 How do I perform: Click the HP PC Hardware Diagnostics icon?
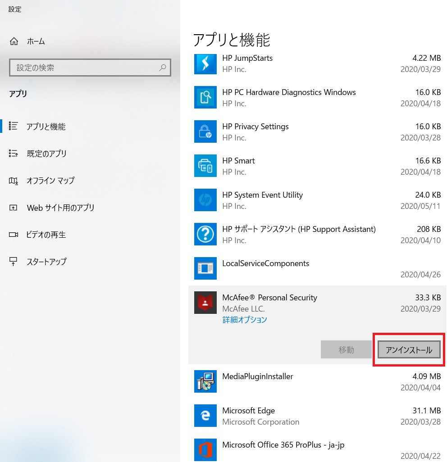[x=205, y=97]
